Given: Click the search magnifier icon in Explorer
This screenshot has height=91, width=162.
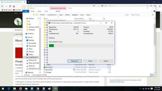Looking at the screenshot, I should point(152,15).
